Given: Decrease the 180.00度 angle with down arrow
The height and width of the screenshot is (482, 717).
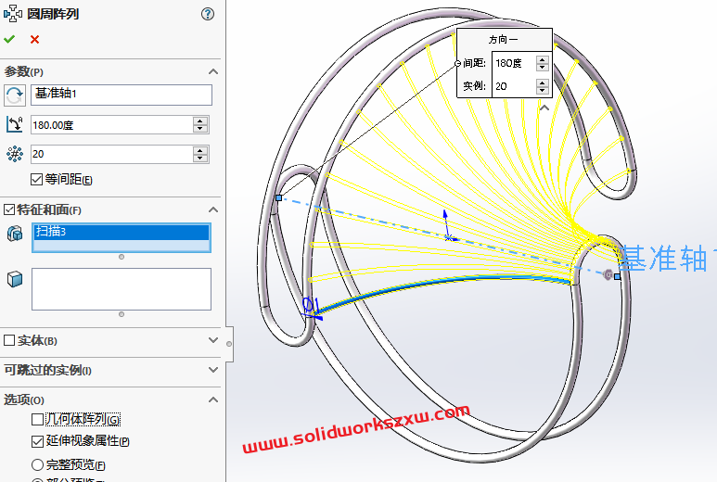Looking at the screenshot, I should tap(200, 129).
